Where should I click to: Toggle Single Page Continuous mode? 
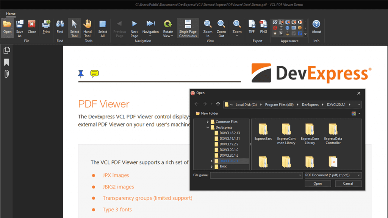point(188,28)
